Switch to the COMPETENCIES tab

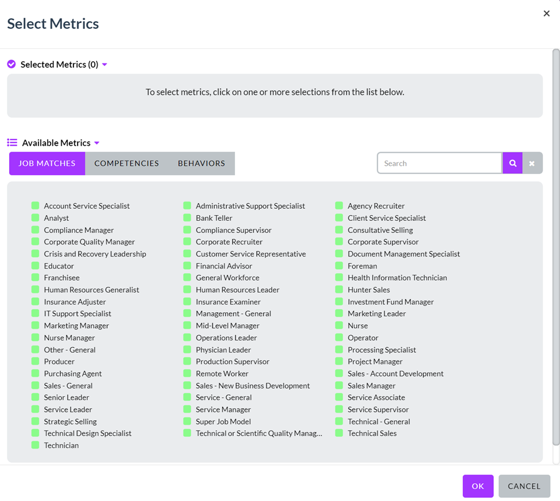click(126, 163)
